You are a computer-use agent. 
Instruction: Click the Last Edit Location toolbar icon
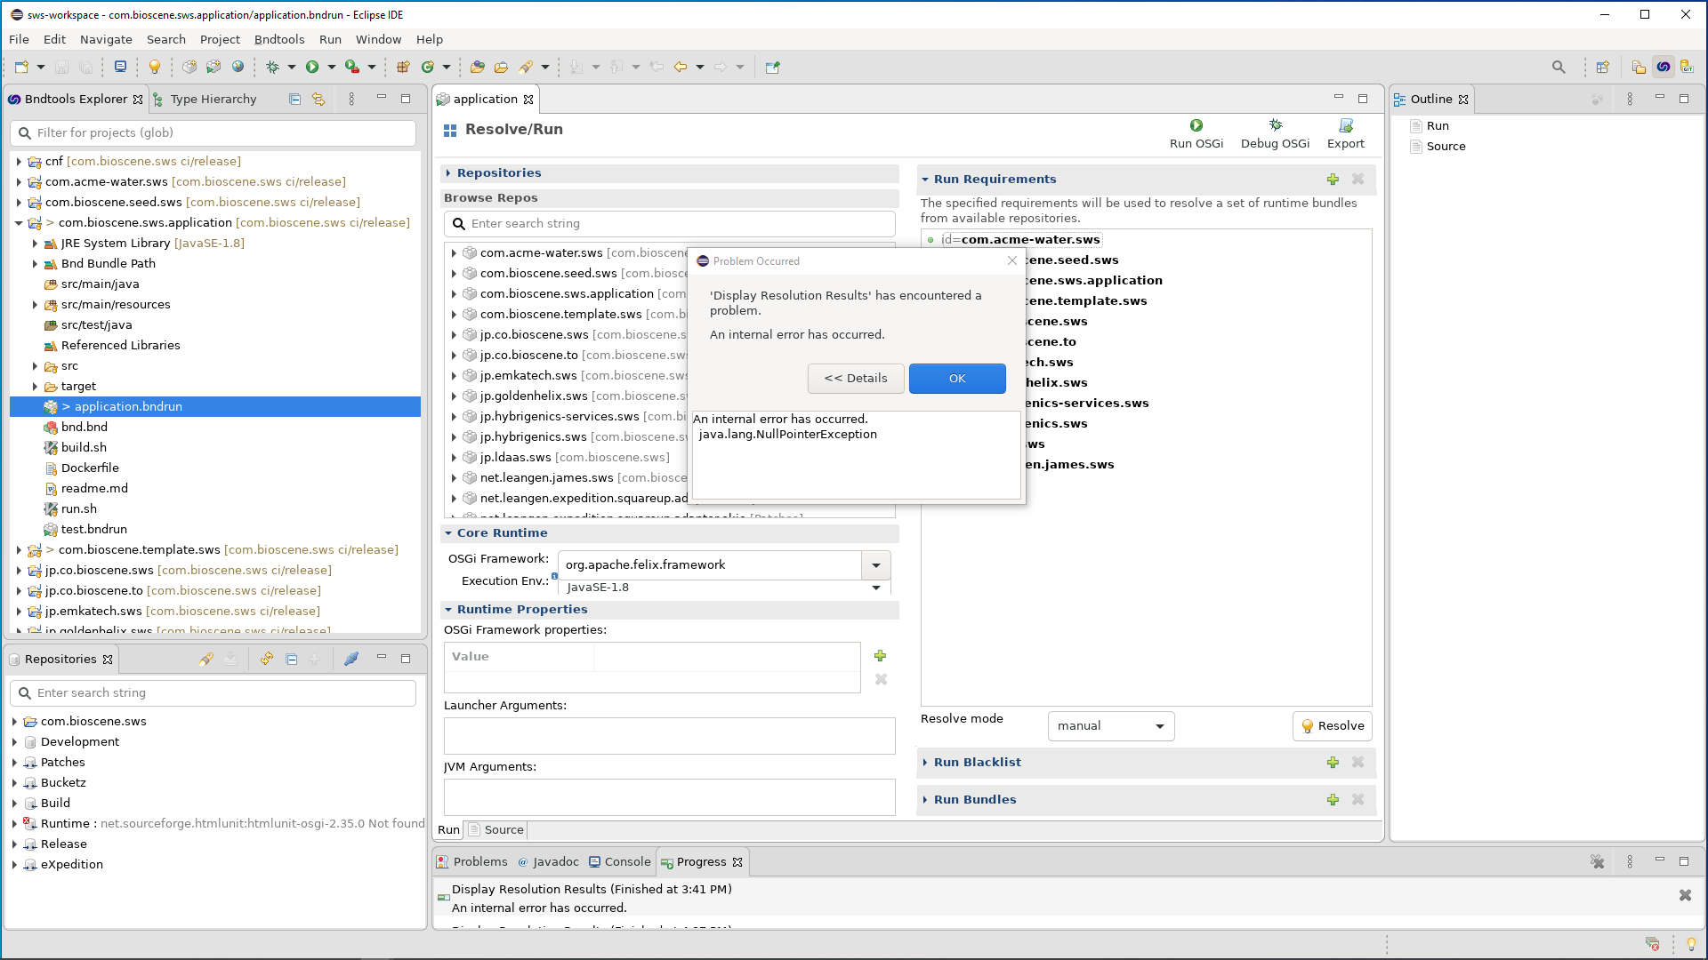click(657, 67)
